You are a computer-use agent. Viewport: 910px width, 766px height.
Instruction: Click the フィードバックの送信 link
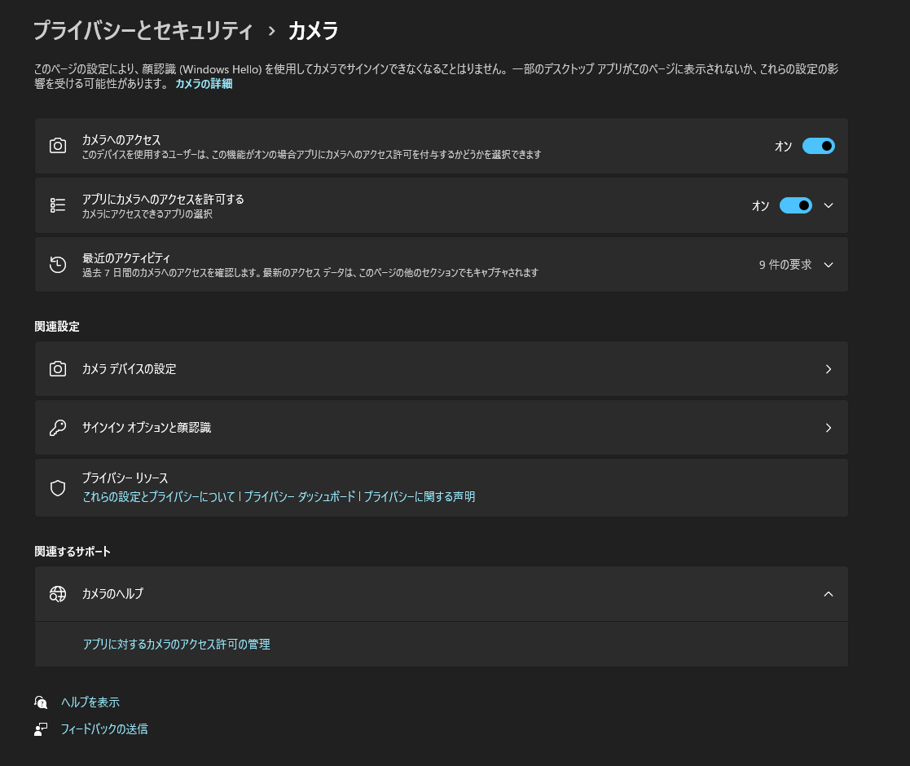tap(104, 729)
